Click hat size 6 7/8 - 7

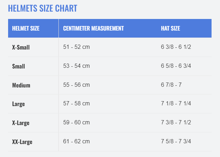pos(171,85)
